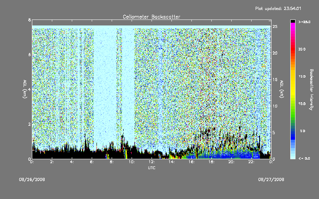Select the '20:' hour tick label

pos(231,162)
